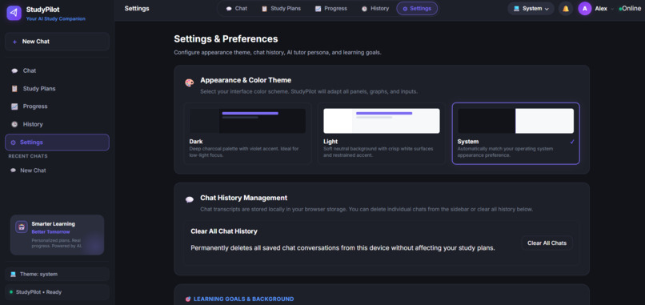Click the Clear All Chats button
This screenshot has width=645, height=305.
[547, 243]
